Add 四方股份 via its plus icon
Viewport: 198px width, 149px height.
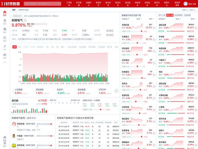tap(154, 51)
